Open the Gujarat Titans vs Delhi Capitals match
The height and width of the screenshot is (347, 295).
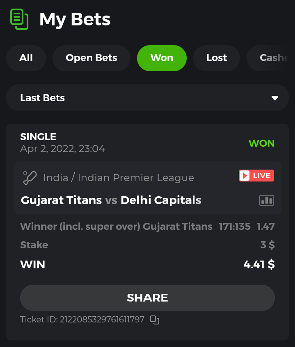[x=111, y=200]
